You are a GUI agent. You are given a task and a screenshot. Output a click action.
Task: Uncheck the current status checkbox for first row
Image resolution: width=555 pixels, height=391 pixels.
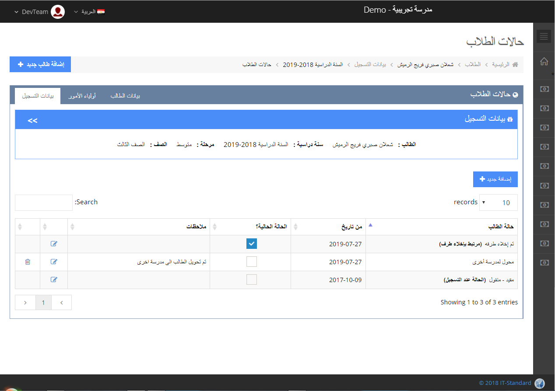pyautogui.click(x=251, y=244)
